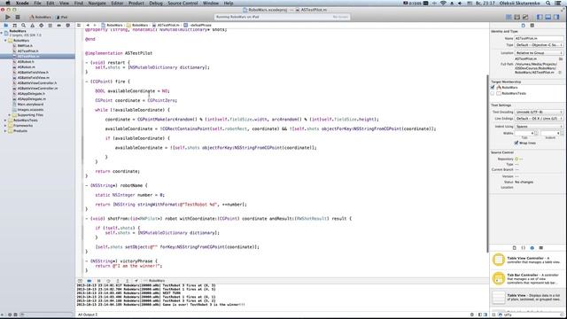This screenshot has height=319, width=567.
Task: Toggle RoboWarsTests target membership checkbox
Action: (493, 93)
